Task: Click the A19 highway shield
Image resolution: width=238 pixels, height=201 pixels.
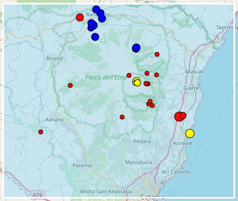Action: (38, 195)
